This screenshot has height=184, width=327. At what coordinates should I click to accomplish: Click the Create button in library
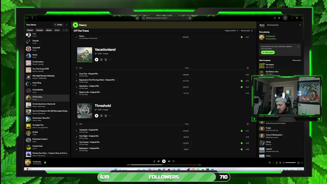58,25
